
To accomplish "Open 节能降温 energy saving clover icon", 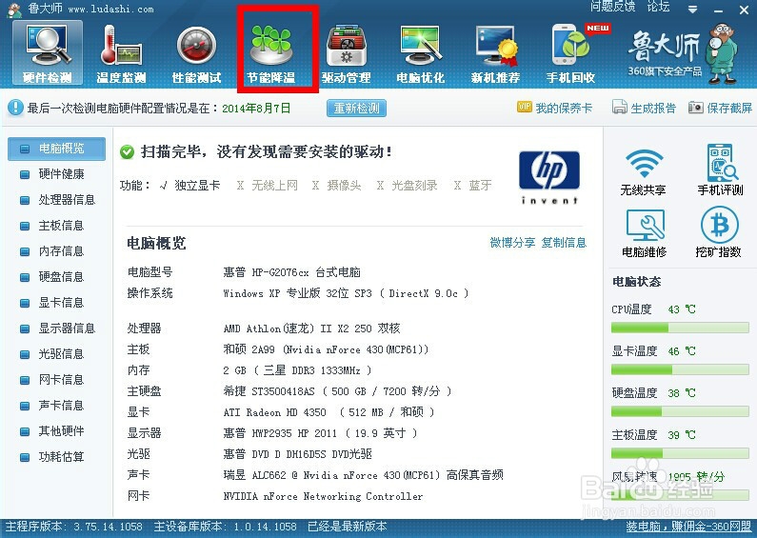I will click(x=271, y=54).
